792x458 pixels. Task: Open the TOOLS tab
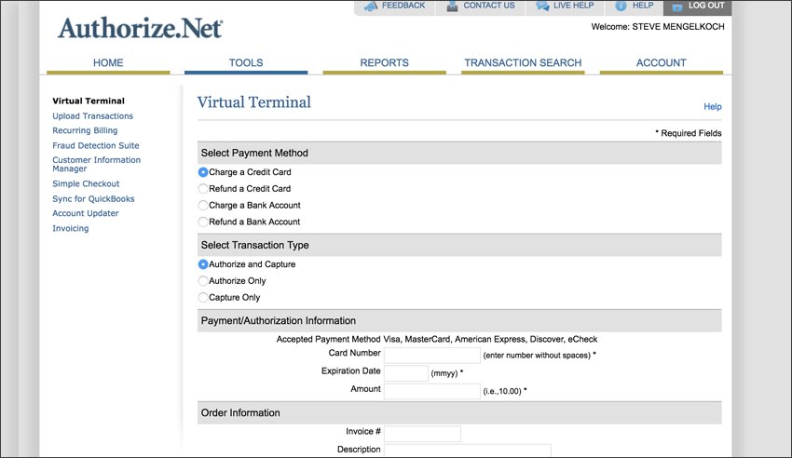[x=246, y=63]
